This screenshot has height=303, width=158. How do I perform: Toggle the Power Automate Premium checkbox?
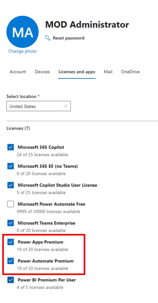coord(11,261)
